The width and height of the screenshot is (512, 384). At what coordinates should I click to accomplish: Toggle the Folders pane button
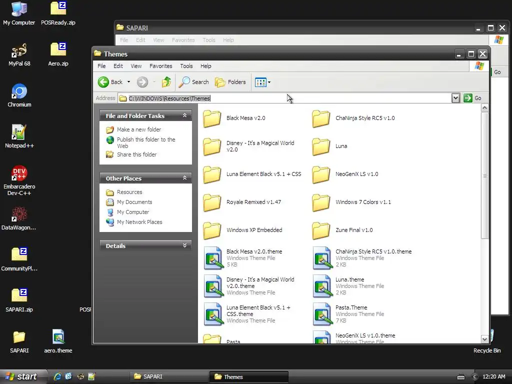click(230, 82)
